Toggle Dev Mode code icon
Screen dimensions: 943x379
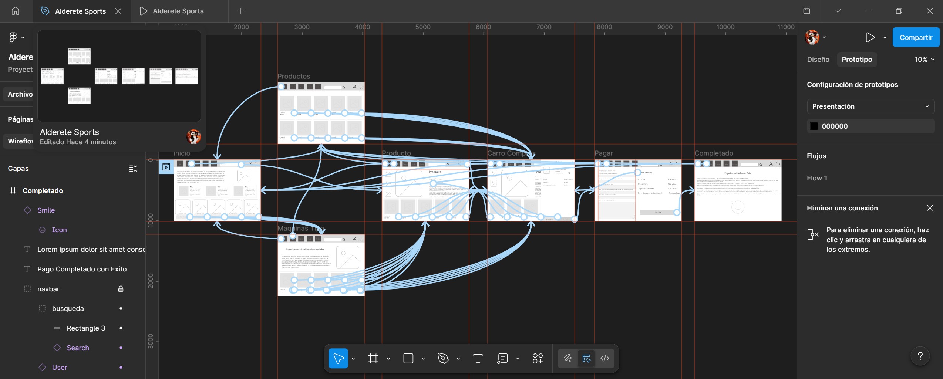(604, 358)
